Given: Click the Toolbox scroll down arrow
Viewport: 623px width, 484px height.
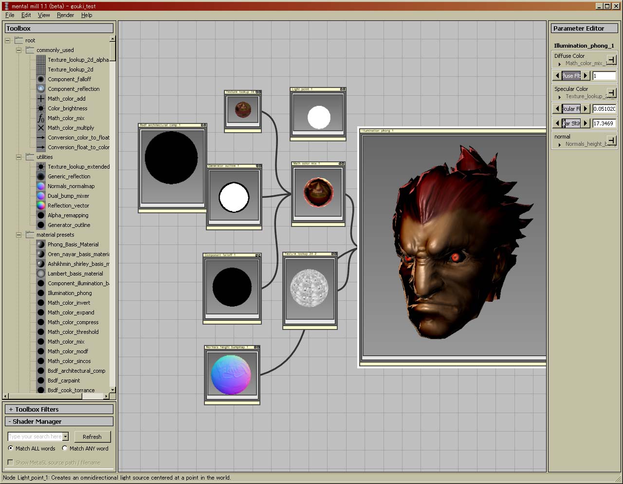Looking at the screenshot, I should click(x=112, y=390).
